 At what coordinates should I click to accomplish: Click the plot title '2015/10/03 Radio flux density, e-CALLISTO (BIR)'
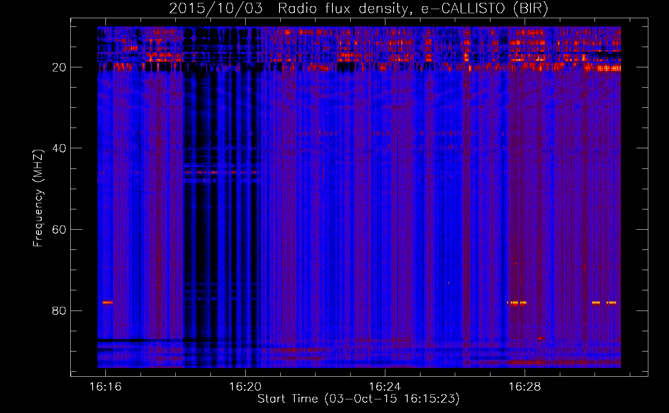[x=358, y=8]
